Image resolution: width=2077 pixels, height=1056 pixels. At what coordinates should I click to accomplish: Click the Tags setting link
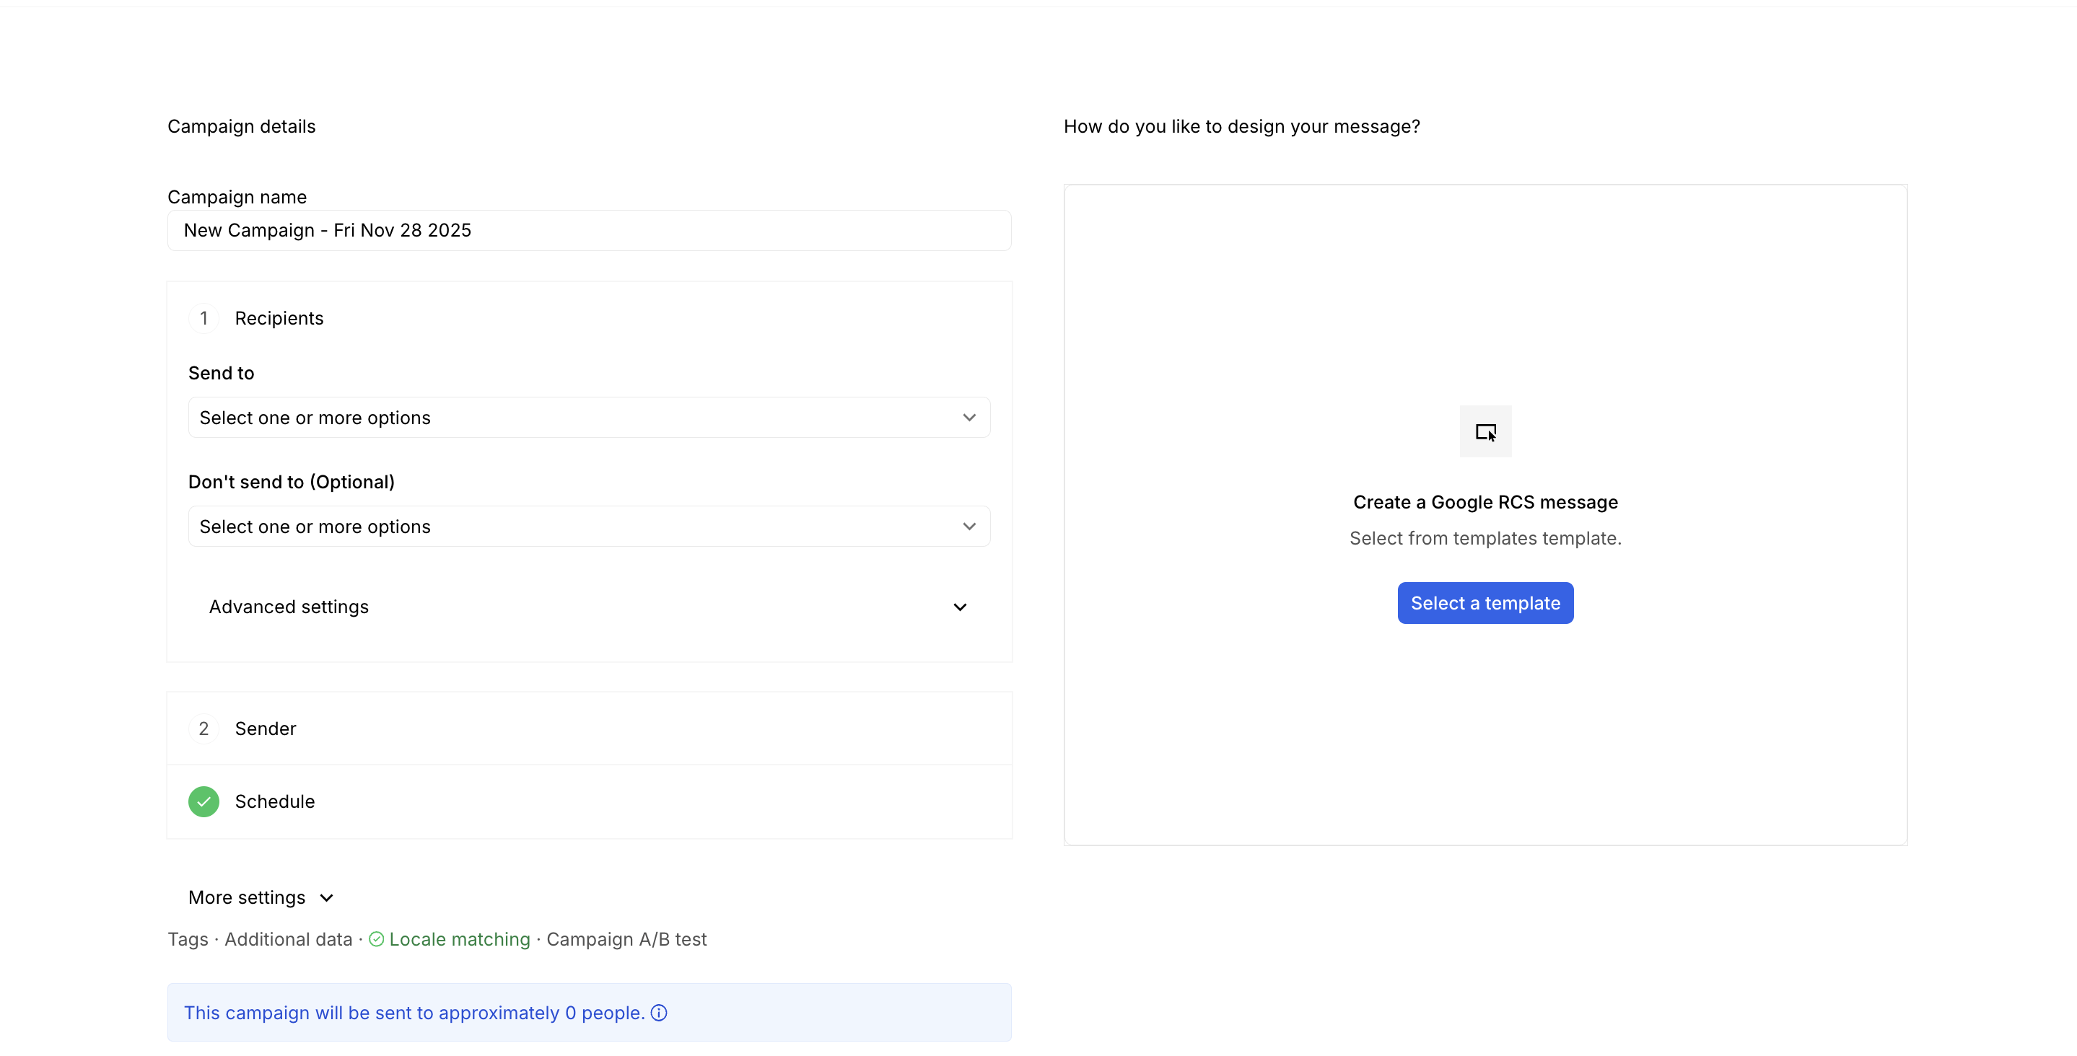click(188, 939)
